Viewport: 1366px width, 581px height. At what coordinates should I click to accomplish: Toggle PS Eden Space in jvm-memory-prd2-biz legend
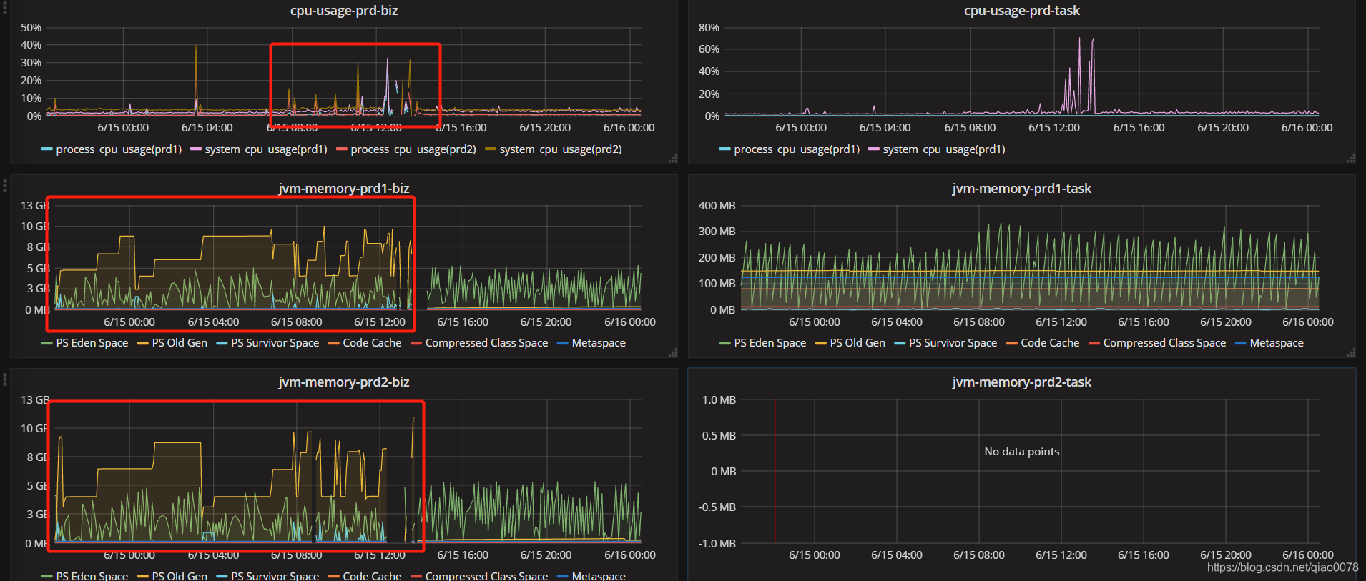[92, 575]
